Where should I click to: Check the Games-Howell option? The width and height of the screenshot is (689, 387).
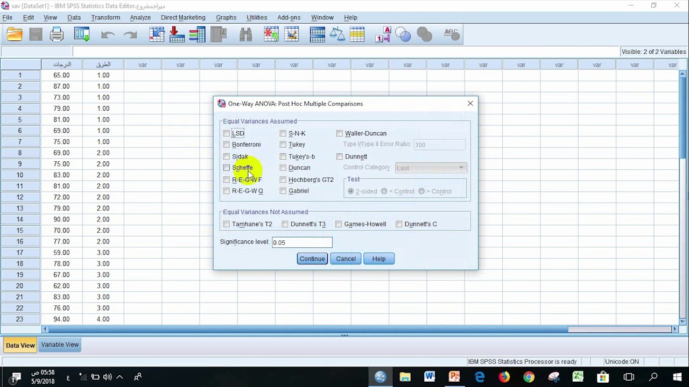coord(339,224)
